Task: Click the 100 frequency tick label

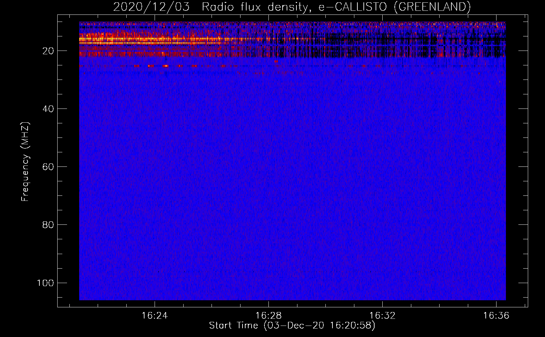Action: pos(45,283)
